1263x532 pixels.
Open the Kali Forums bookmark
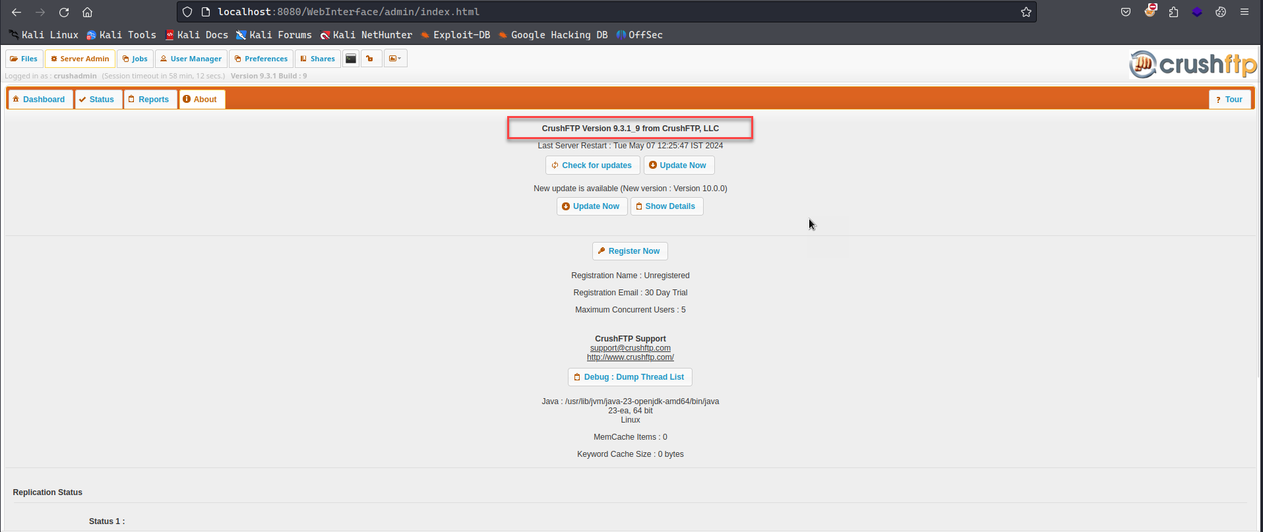[x=274, y=35]
